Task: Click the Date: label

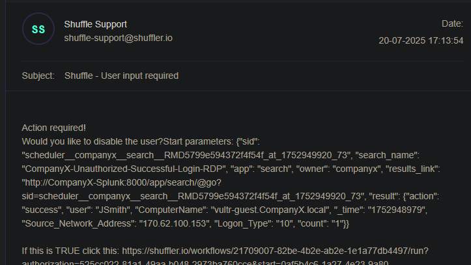Action: pyautogui.click(x=452, y=23)
